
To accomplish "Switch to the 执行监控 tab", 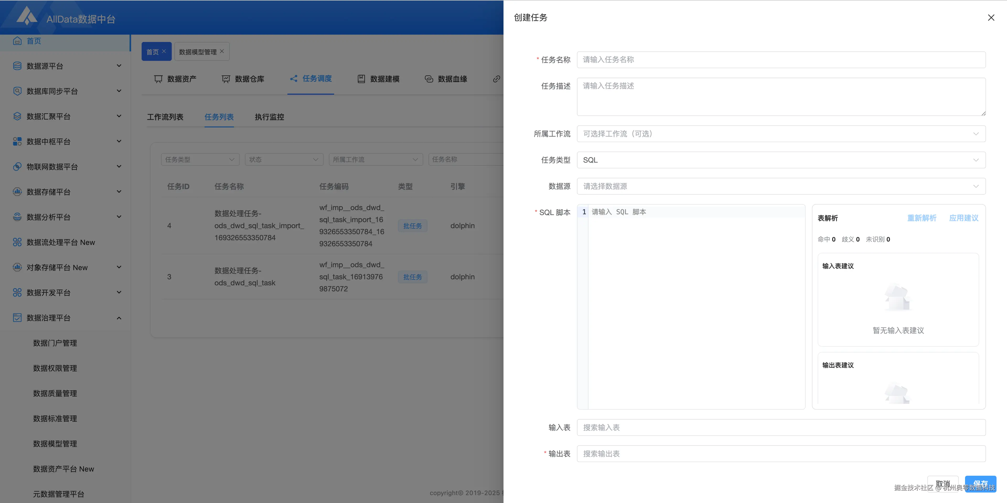I will (269, 117).
